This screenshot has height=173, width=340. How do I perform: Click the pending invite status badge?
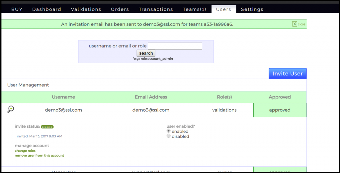(47, 127)
